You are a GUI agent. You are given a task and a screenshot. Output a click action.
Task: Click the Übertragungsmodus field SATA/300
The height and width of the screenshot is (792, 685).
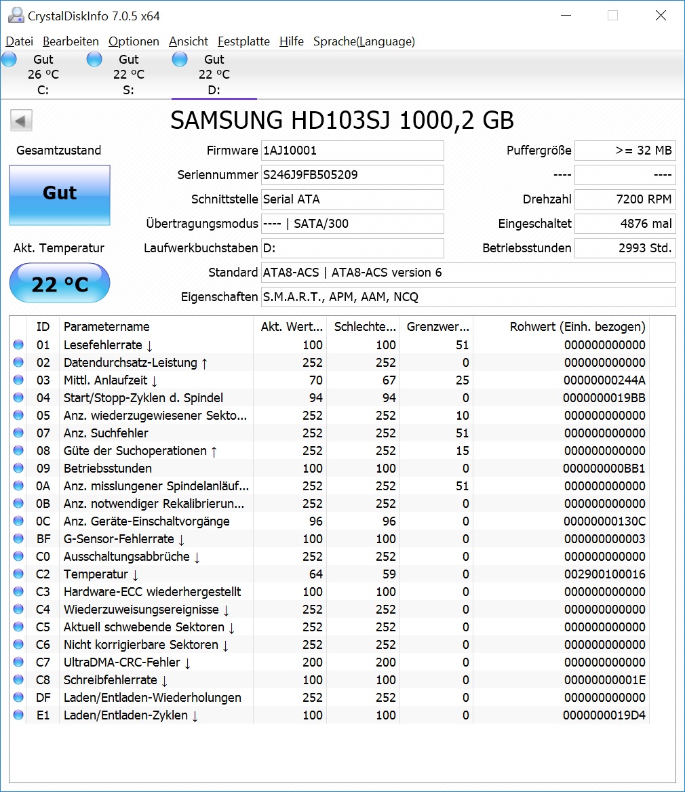353,224
